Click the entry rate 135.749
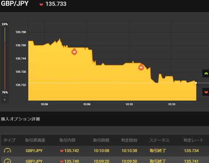The image size is (209, 163). [72, 161]
